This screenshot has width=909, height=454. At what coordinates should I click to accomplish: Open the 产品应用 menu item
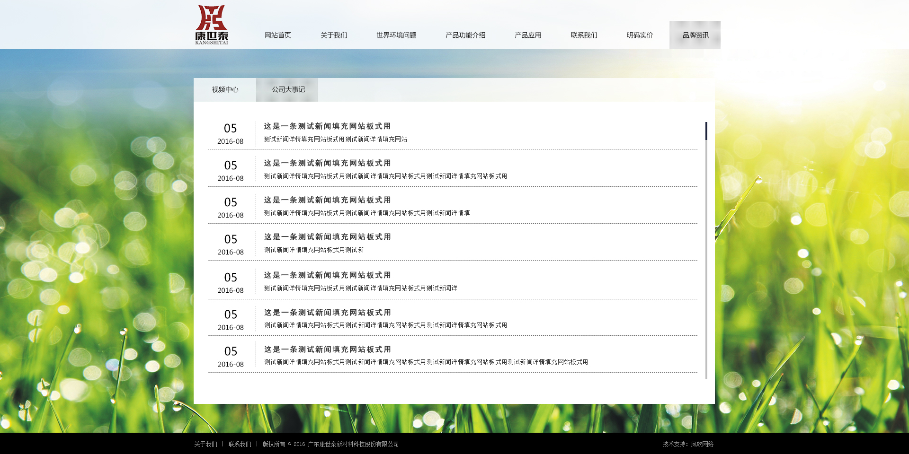[527, 35]
